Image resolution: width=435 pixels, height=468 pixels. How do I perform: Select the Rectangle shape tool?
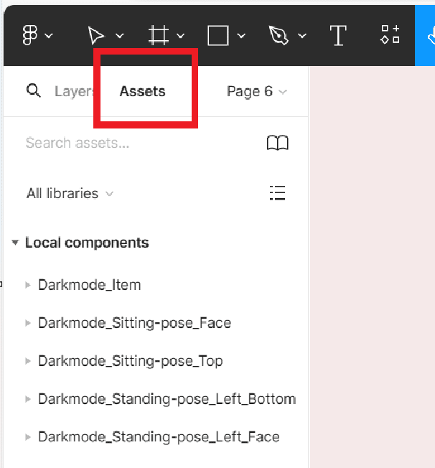[218, 35]
